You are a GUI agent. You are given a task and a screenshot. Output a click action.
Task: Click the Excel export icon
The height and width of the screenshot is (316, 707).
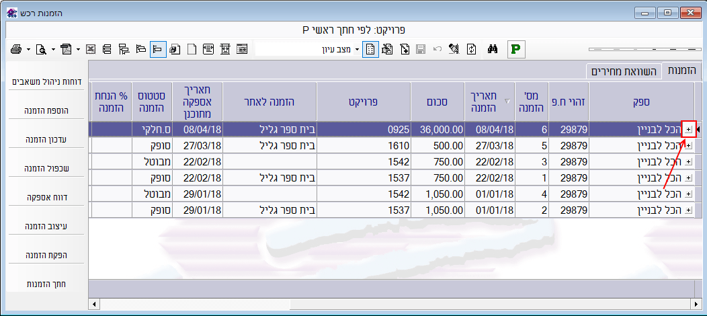[x=92, y=49]
